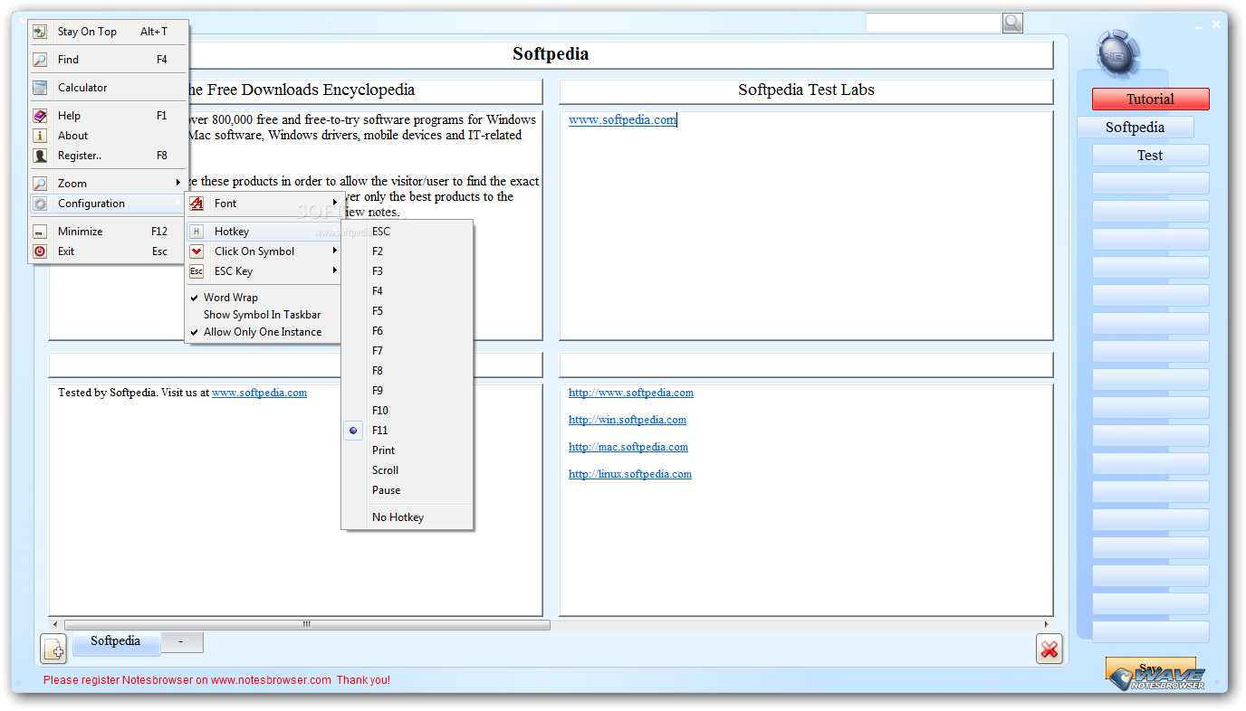Choose ESC as the hotkey
1246x711 pixels.
407,232
